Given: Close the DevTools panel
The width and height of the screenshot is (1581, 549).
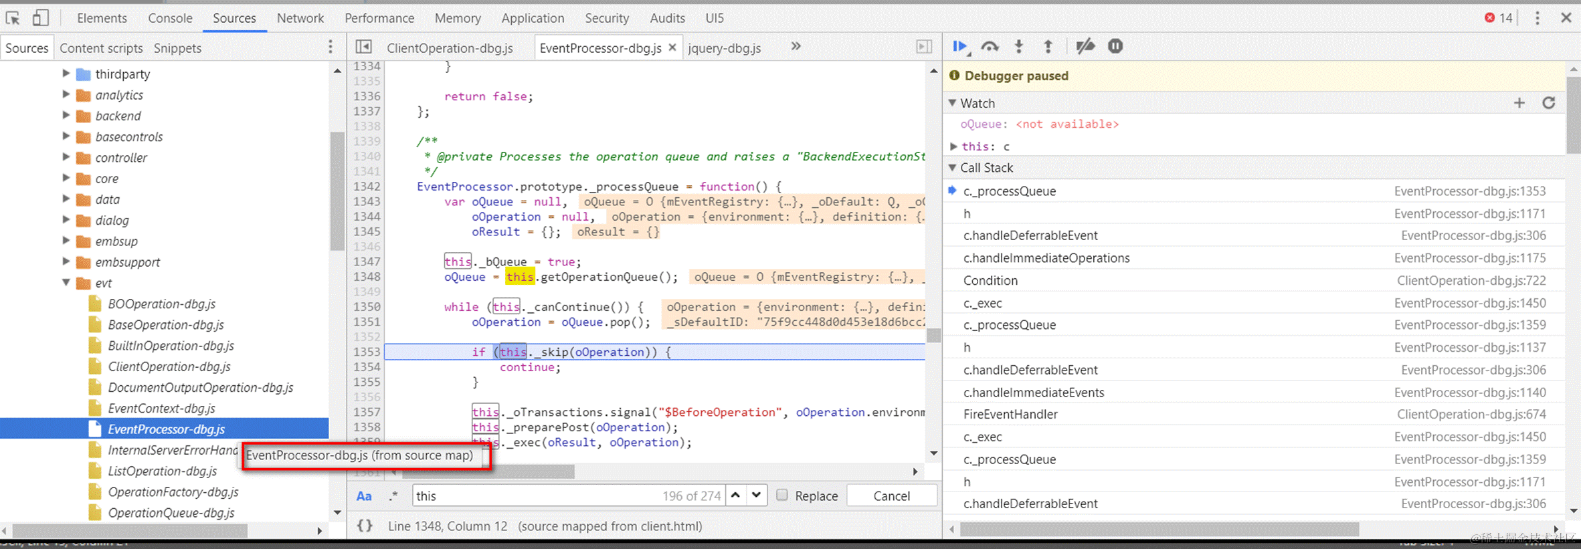Looking at the screenshot, I should pos(1566,18).
